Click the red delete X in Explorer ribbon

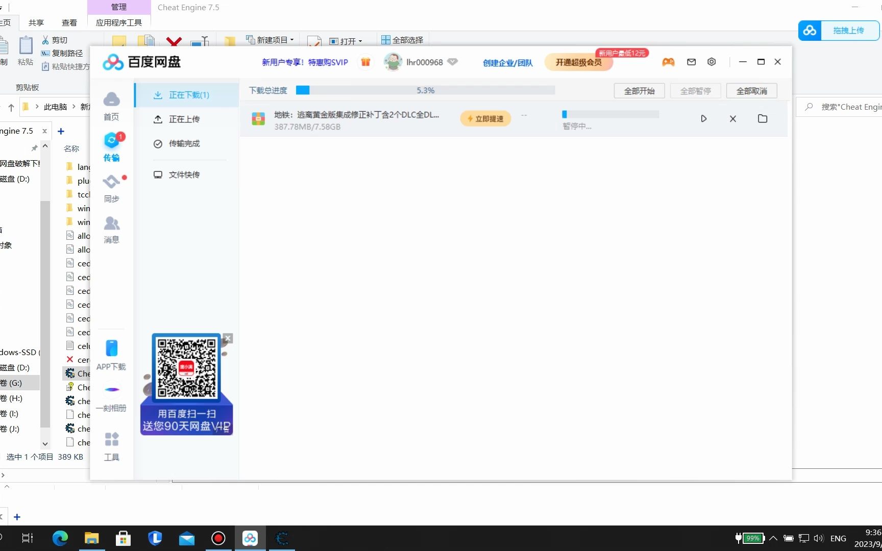pos(174,42)
